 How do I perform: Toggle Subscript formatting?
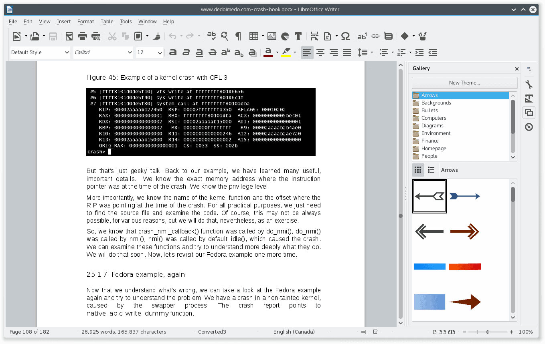pyautogui.click(x=239, y=52)
